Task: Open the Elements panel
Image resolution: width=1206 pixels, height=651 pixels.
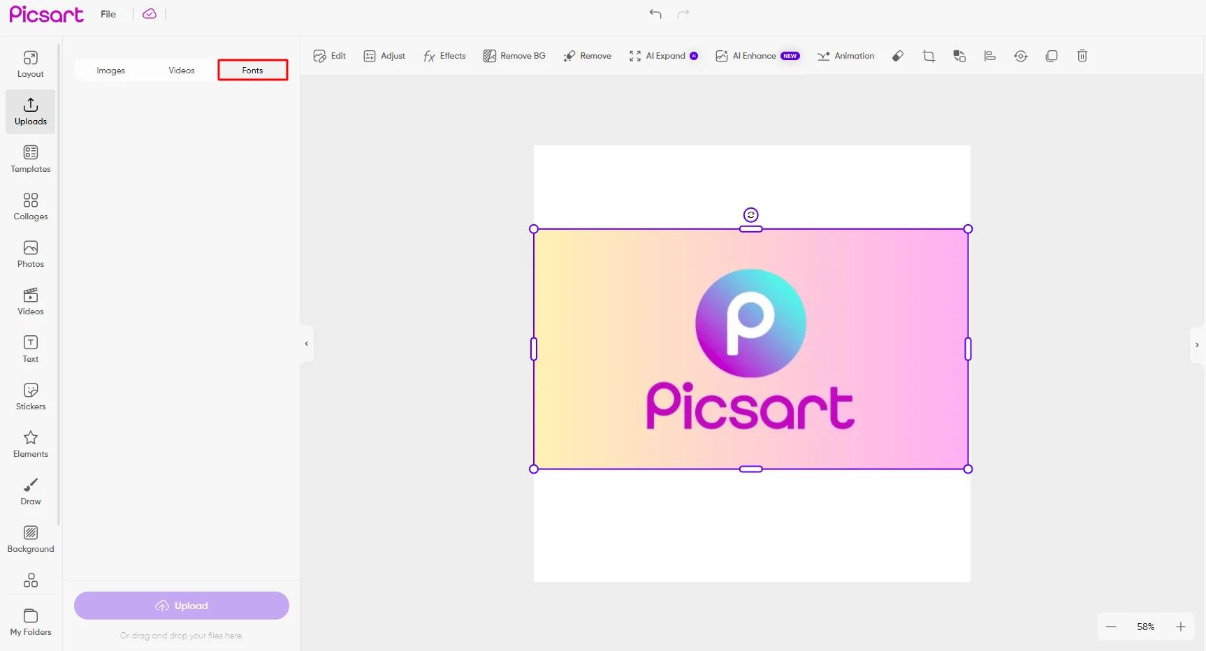Action: tap(31, 444)
